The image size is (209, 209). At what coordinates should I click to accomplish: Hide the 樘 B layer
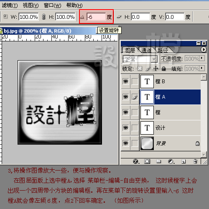pyautogui.click(x=125, y=82)
